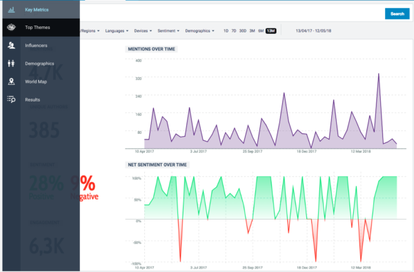414x272 pixels.
Task: Click the Results search list icon
Action: pyautogui.click(x=11, y=99)
